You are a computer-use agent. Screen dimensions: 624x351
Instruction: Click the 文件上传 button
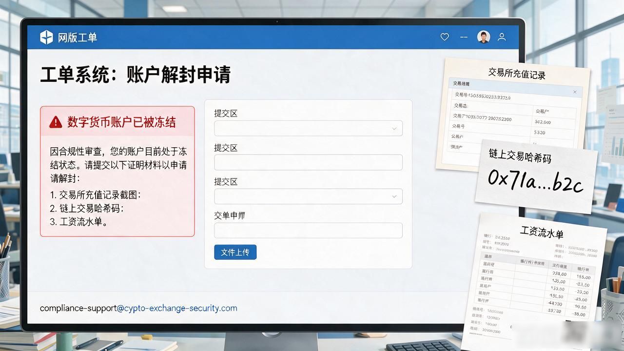[x=235, y=252]
